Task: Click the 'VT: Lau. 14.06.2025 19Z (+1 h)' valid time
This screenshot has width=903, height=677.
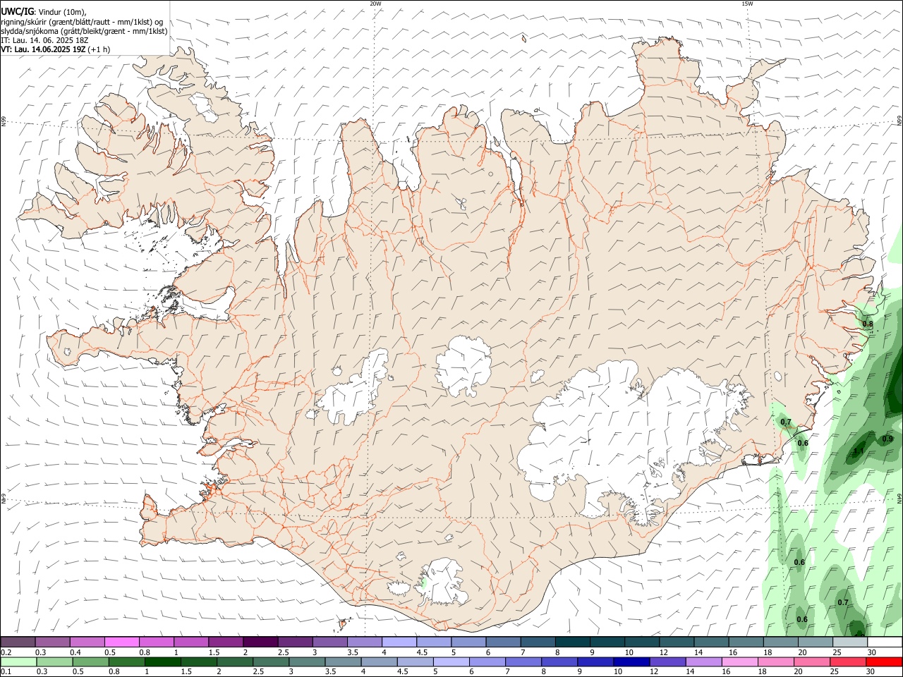Action: (55, 49)
